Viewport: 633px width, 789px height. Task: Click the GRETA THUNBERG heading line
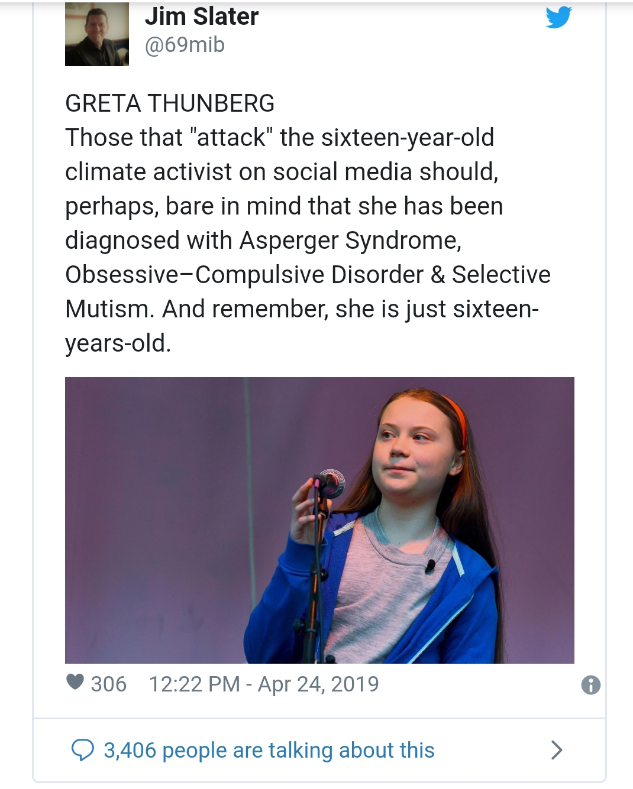(170, 103)
